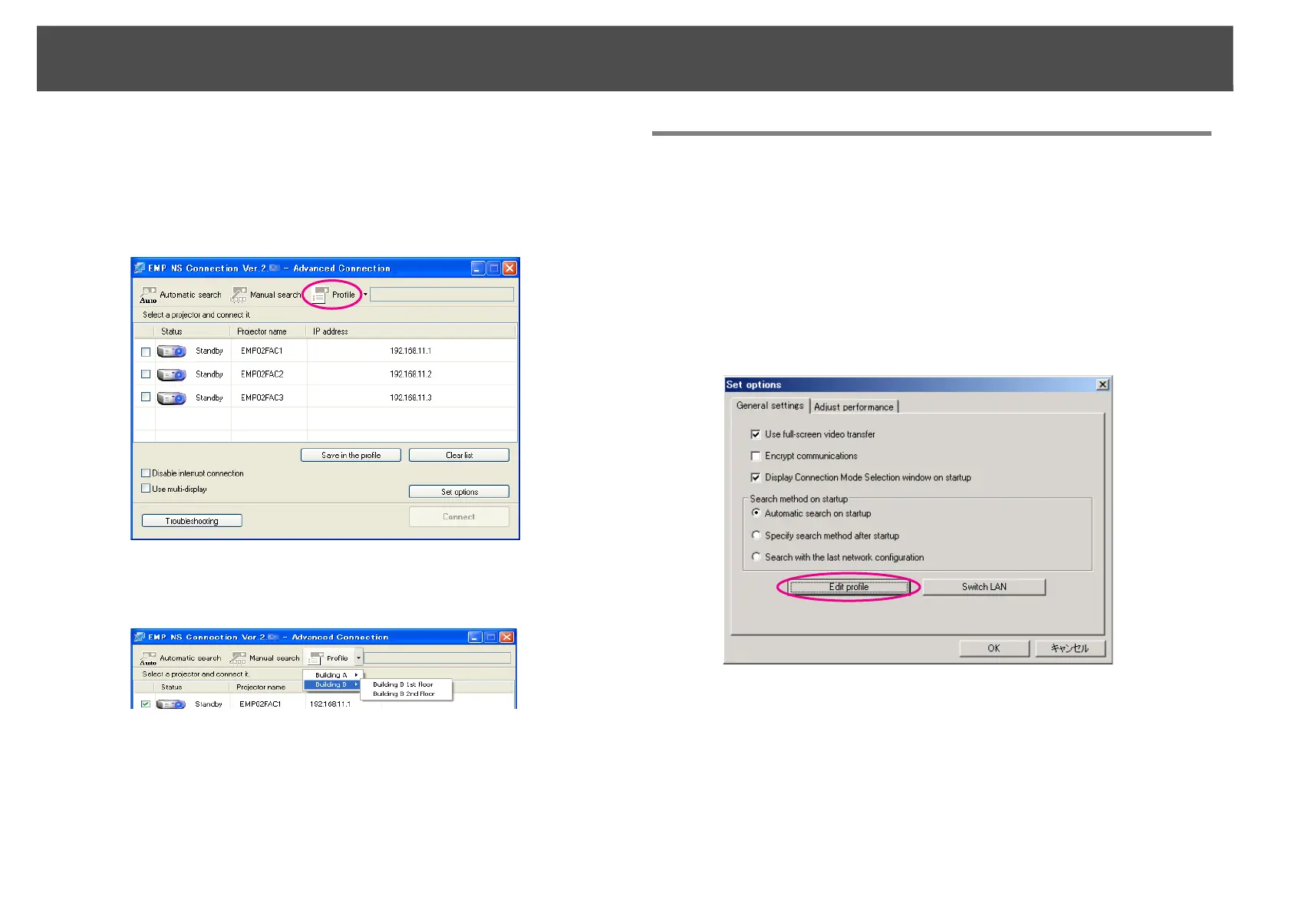
Task: Expand the Building A submenu
Action: (x=331, y=675)
